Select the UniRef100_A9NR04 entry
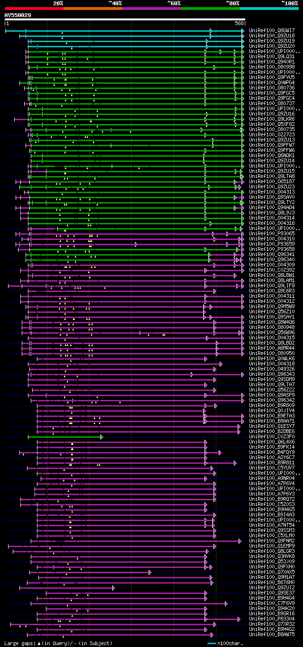Viewport: 303px width, 647px height. click(272, 478)
